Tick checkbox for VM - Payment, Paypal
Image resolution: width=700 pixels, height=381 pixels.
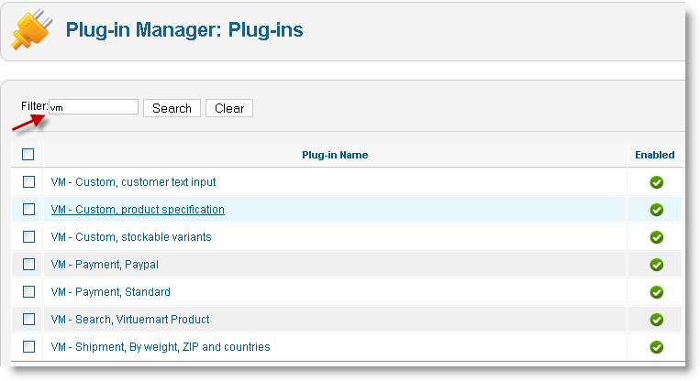tap(28, 265)
